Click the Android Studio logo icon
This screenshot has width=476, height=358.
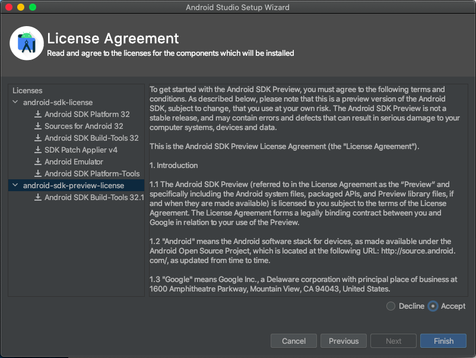tap(27, 43)
